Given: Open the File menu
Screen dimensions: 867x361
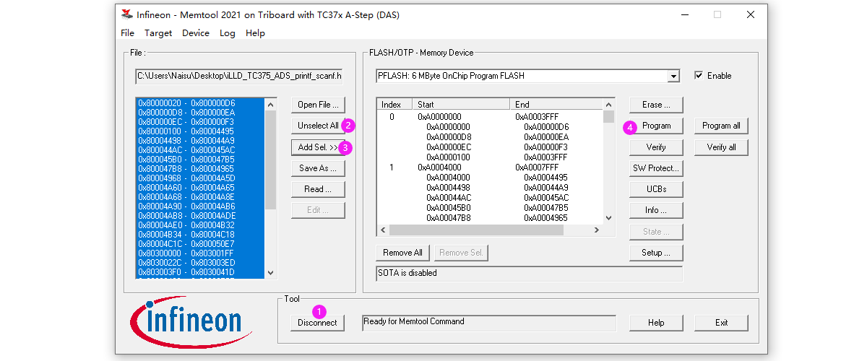Looking at the screenshot, I should [127, 33].
